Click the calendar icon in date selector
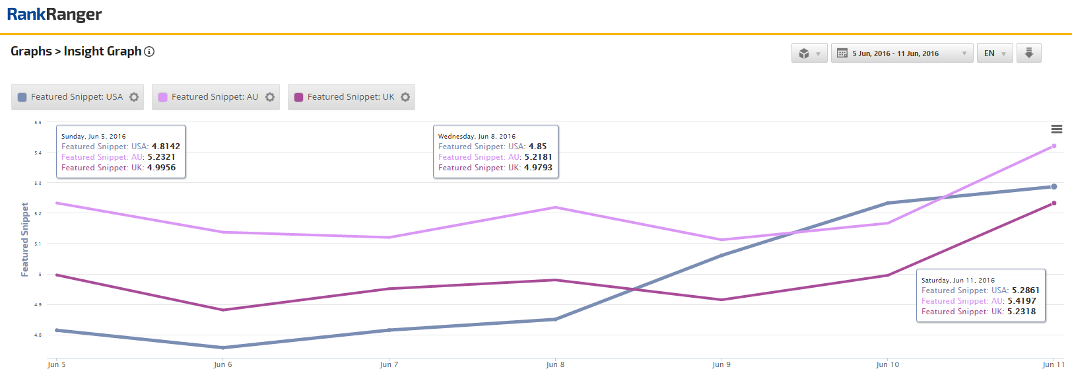The image size is (1072, 373). coord(842,53)
